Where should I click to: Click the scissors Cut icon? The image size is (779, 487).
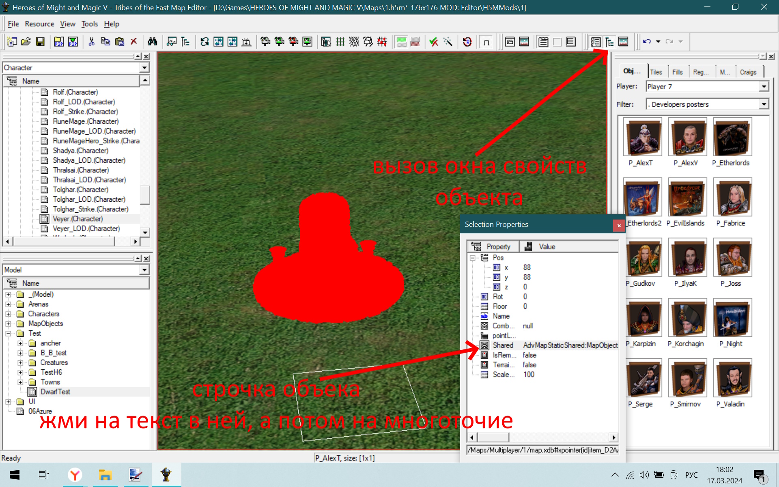pos(91,42)
